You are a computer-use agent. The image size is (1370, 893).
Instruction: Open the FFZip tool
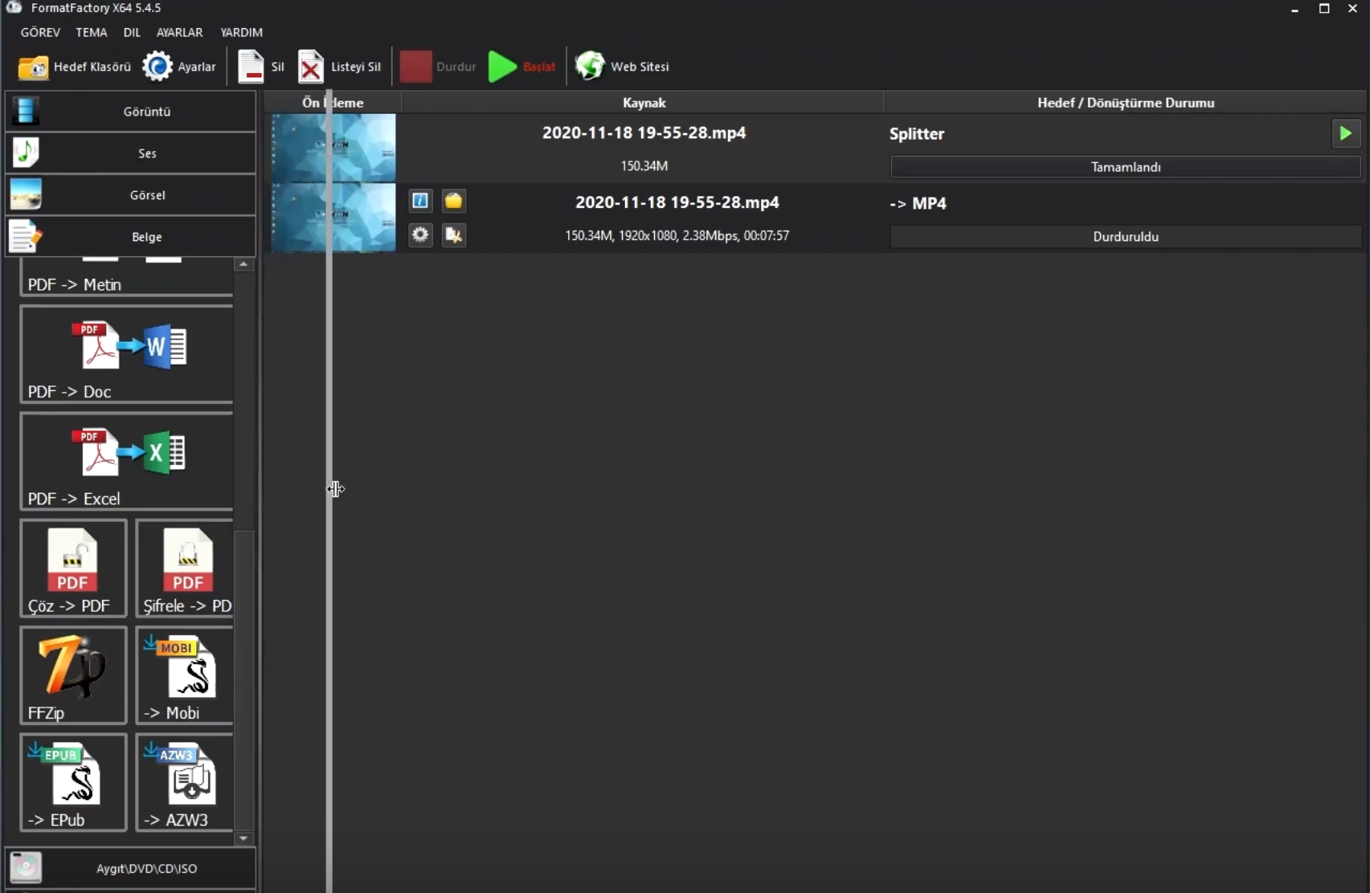(73, 675)
